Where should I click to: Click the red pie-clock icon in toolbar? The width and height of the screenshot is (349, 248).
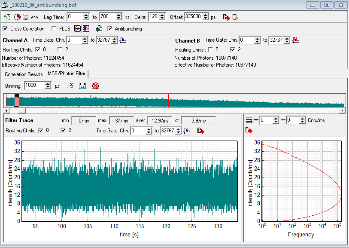click(x=17, y=17)
